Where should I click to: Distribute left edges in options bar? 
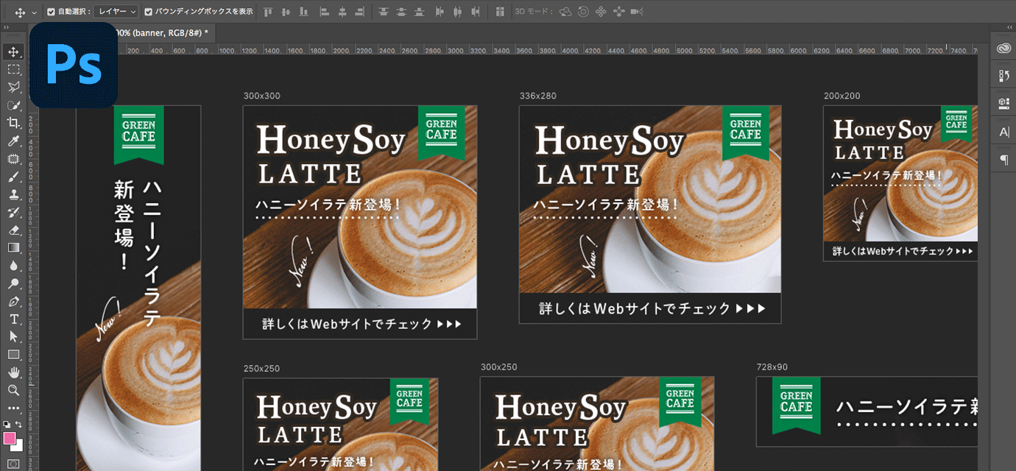tap(440, 12)
